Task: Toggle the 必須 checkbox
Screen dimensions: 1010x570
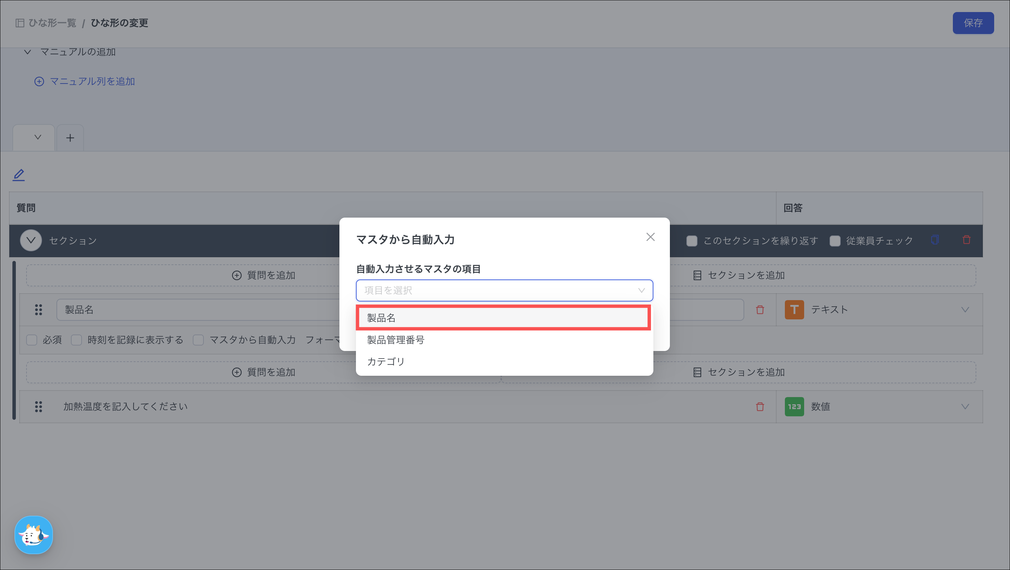Action: (x=32, y=340)
